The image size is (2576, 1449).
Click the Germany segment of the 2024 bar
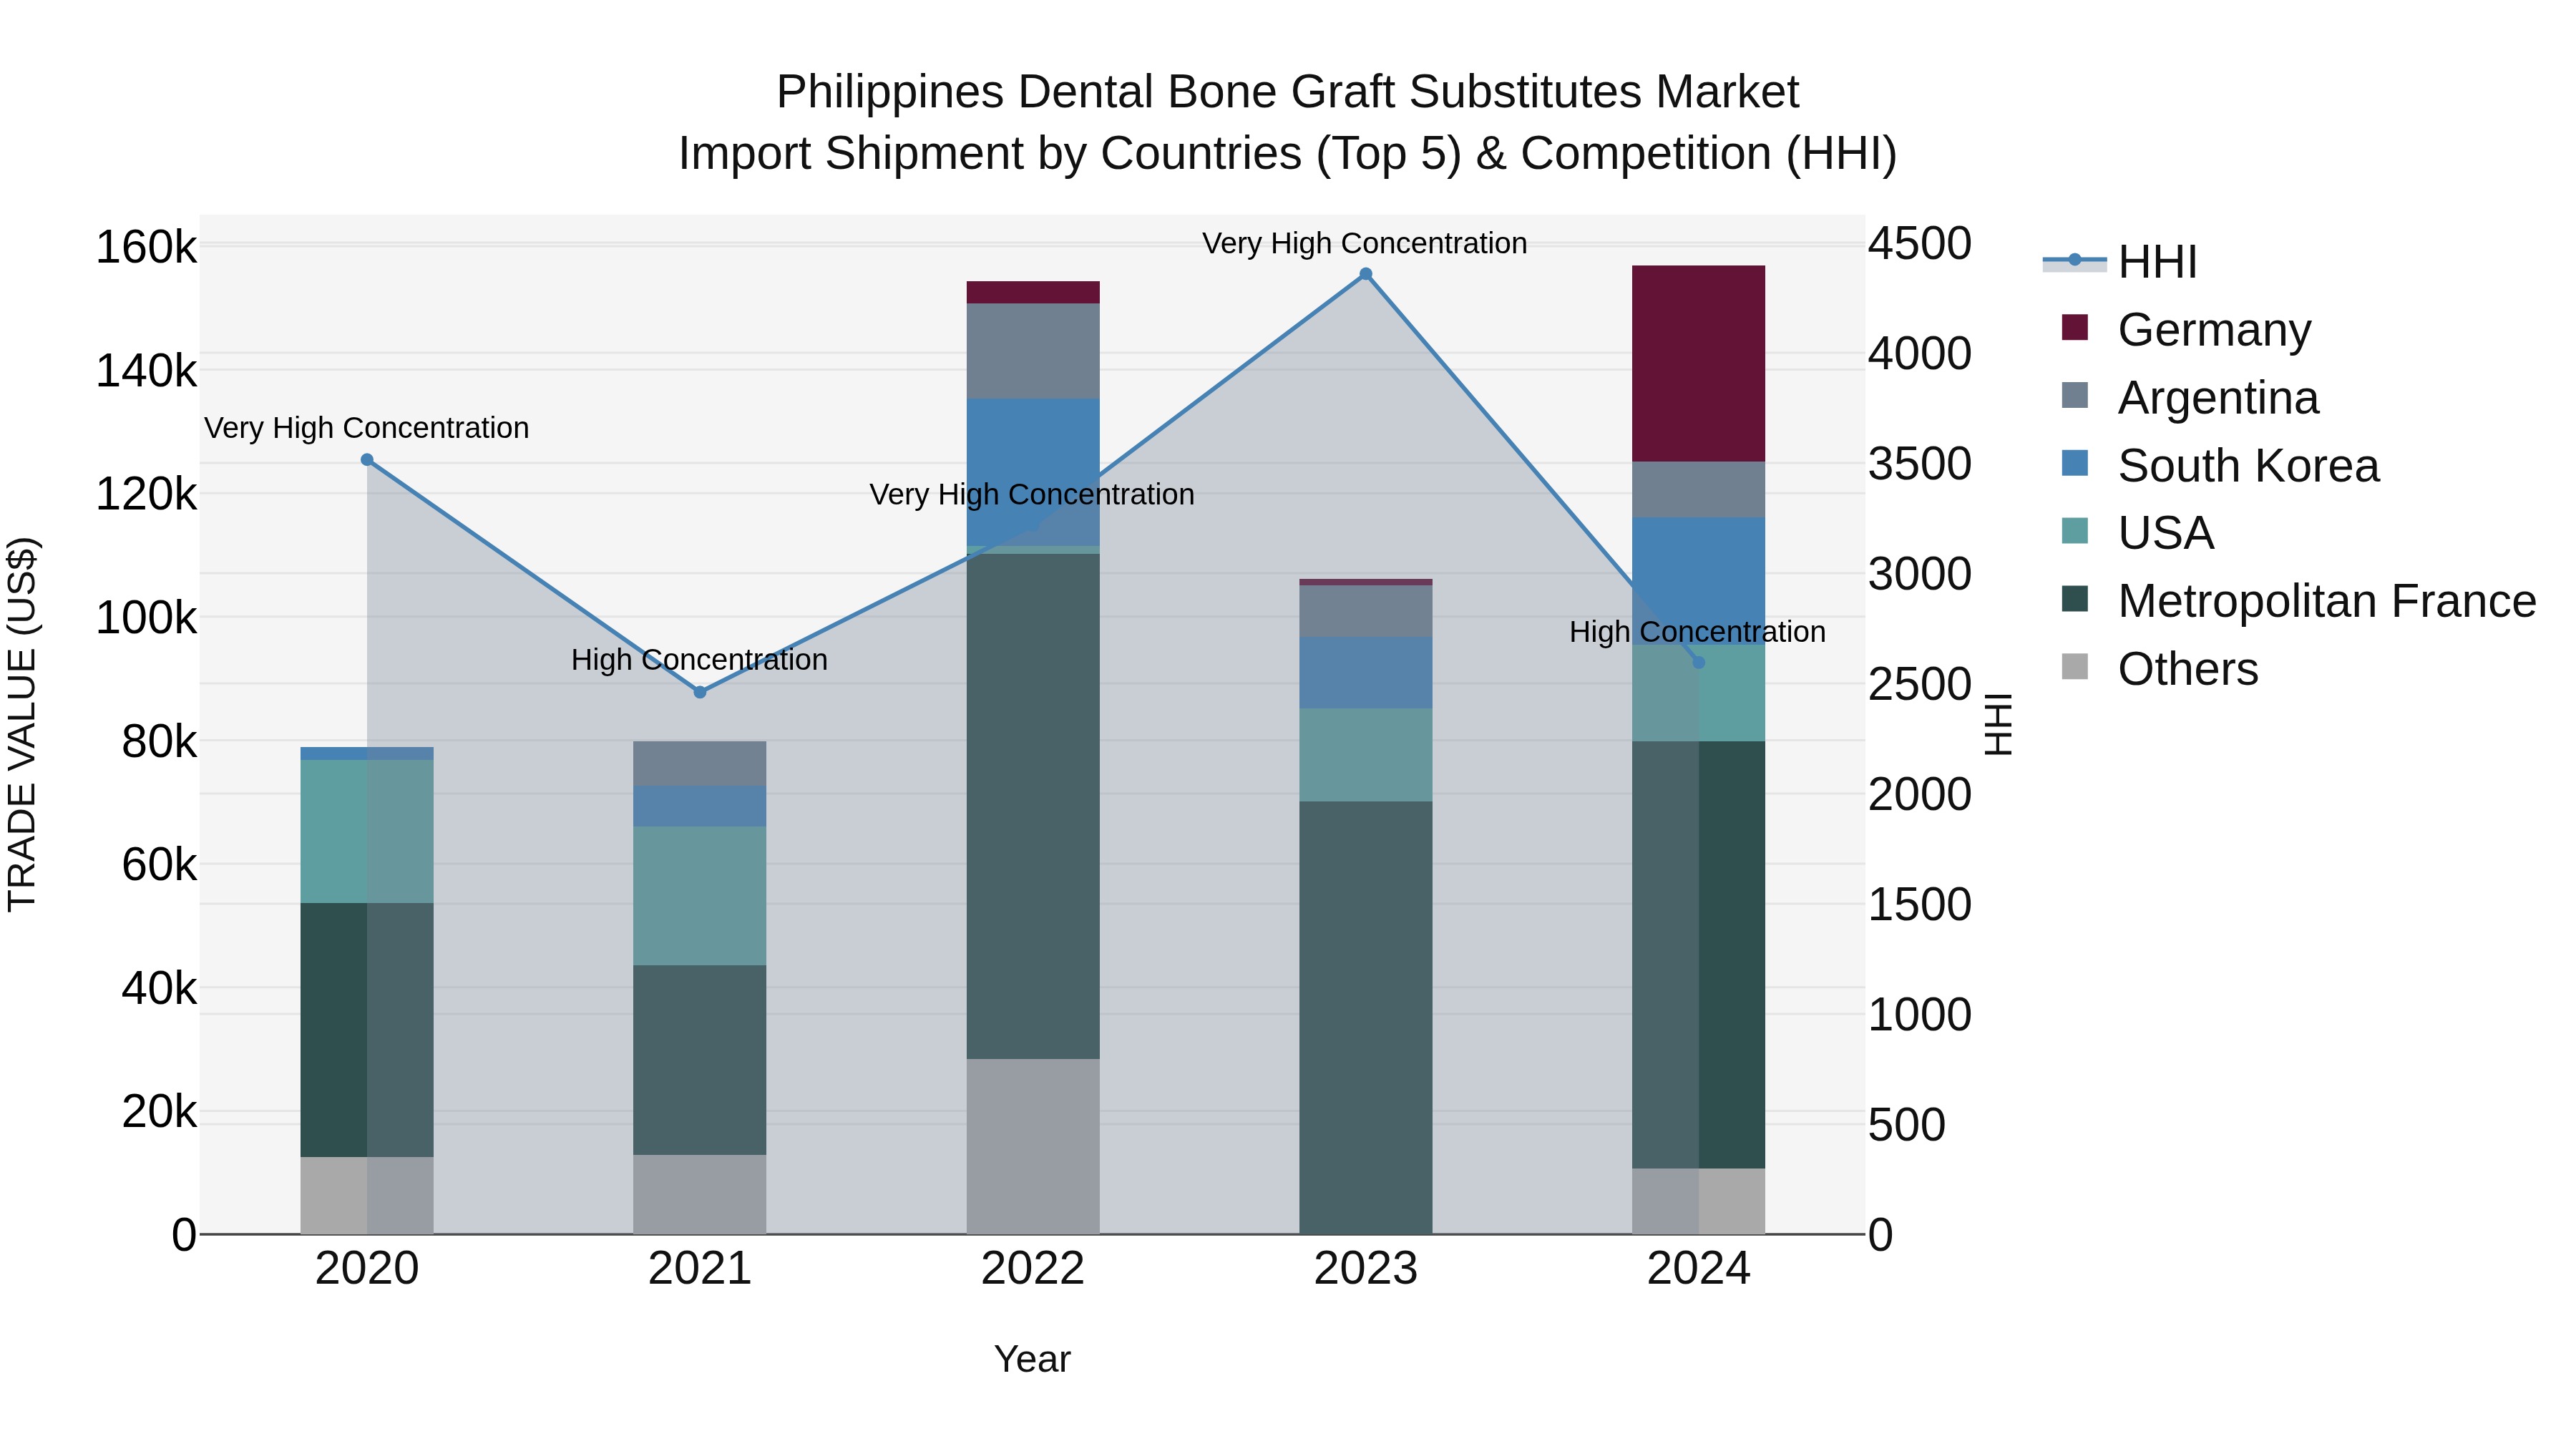point(1698,364)
